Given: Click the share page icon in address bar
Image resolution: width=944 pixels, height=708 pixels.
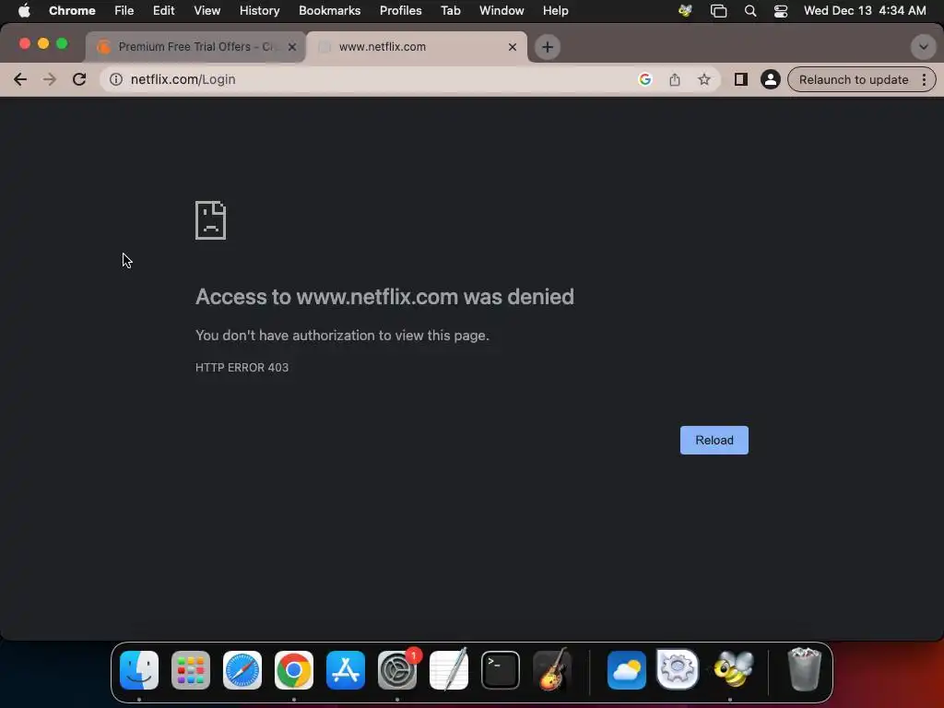Looking at the screenshot, I should 675,79.
